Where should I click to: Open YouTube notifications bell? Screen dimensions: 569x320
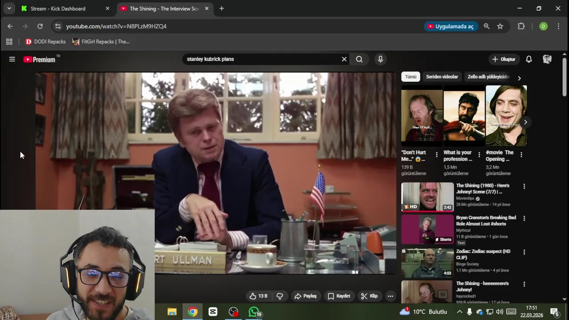(x=529, y=59)
